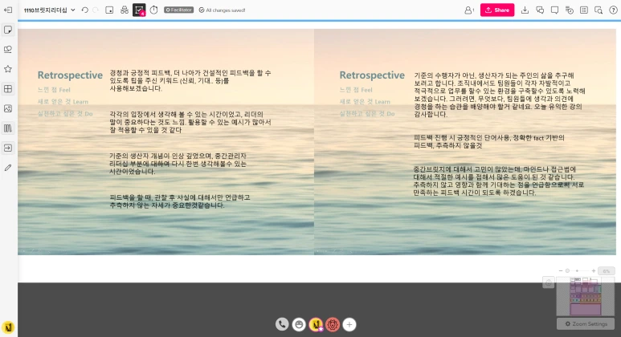
Task: Click the zoom percentage box
Action: (607, 271)
